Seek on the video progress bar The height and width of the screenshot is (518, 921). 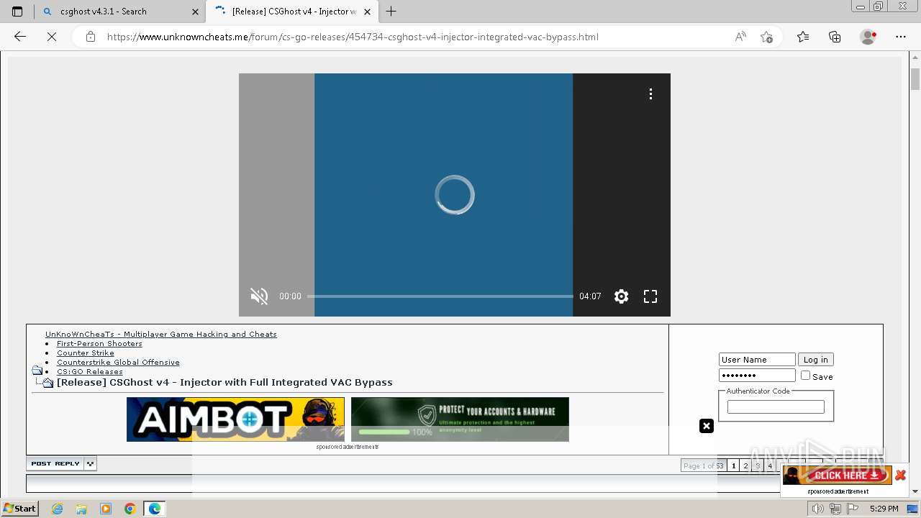click(440, 296)
